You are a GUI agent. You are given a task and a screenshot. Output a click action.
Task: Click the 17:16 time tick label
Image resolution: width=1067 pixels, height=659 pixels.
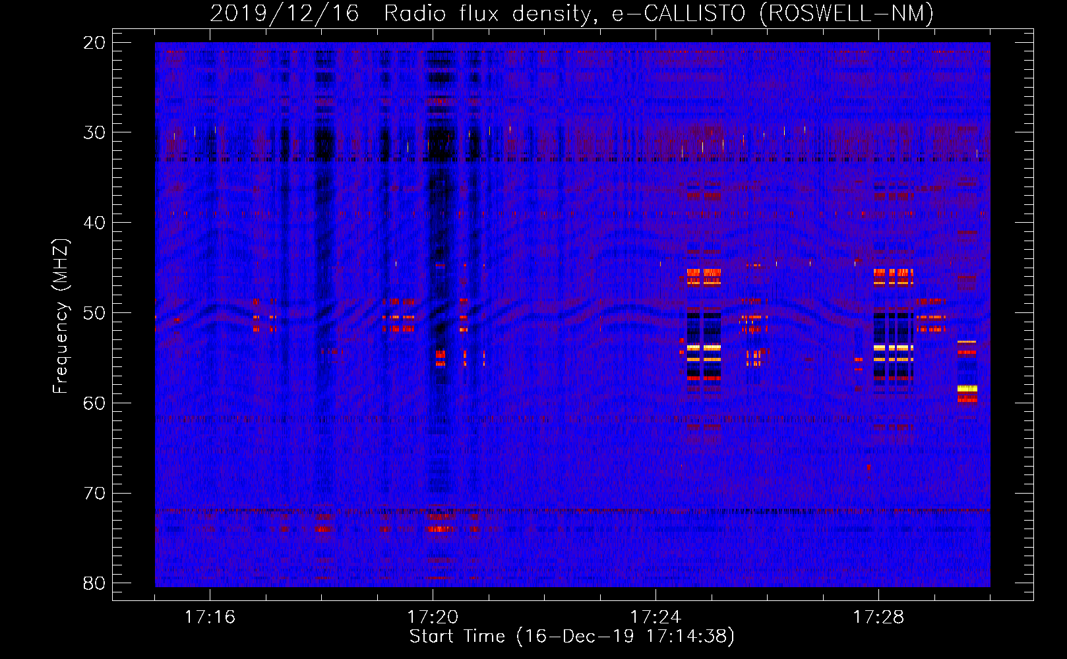point(210,617)
